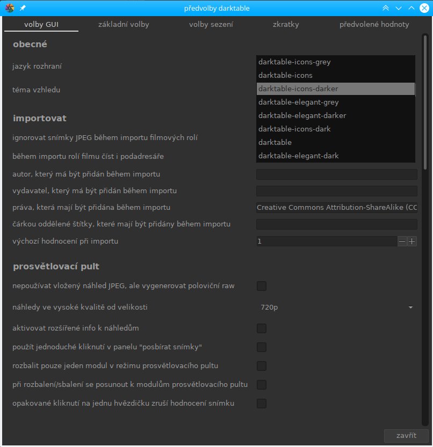Check 'opakované kliknutí na jednu hvězdičku' option
This screenshot has width=433, height=447.
point(262,403)
